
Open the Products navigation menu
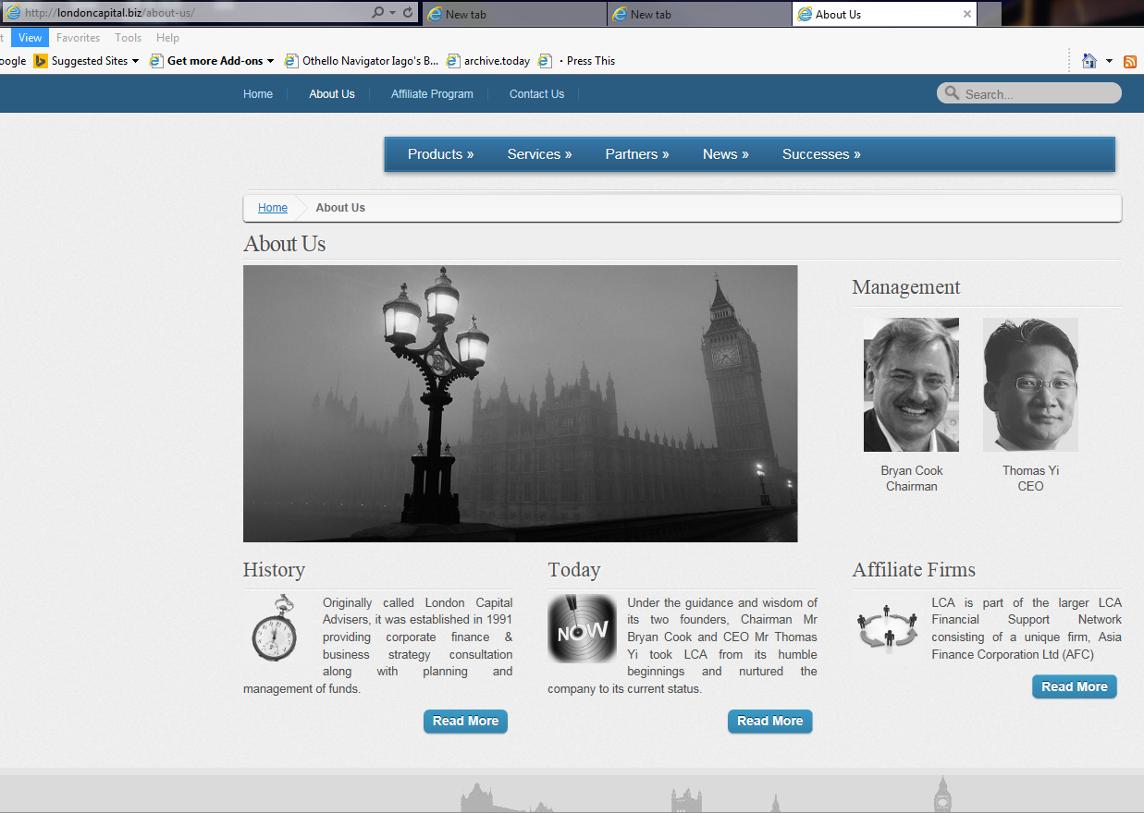tap(440, 154)
